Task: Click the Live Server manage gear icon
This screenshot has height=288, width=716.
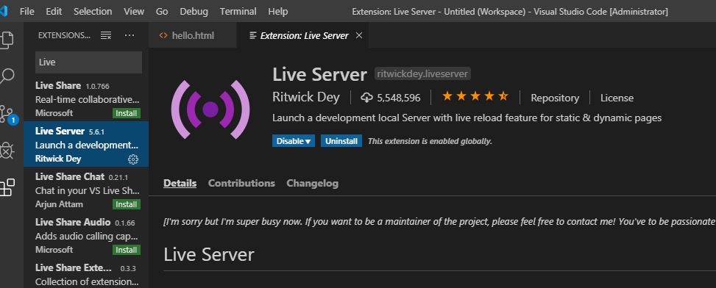Action: (133, 159)
